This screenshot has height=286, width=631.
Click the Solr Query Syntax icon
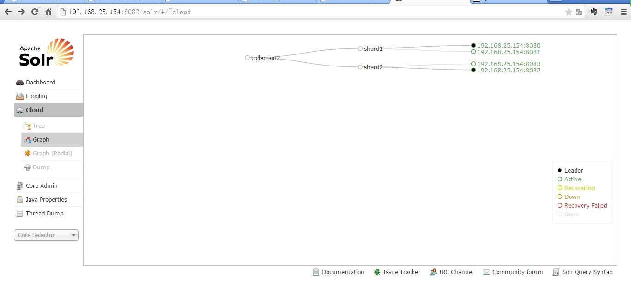tap(556, 272)
